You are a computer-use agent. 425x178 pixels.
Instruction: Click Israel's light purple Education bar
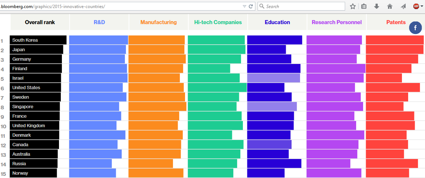(x=274, y=78)
